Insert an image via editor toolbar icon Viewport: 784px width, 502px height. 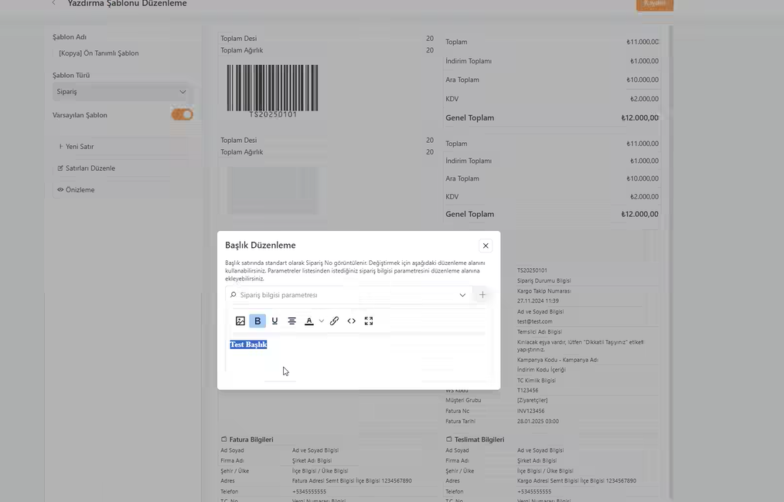pos(240,321)
